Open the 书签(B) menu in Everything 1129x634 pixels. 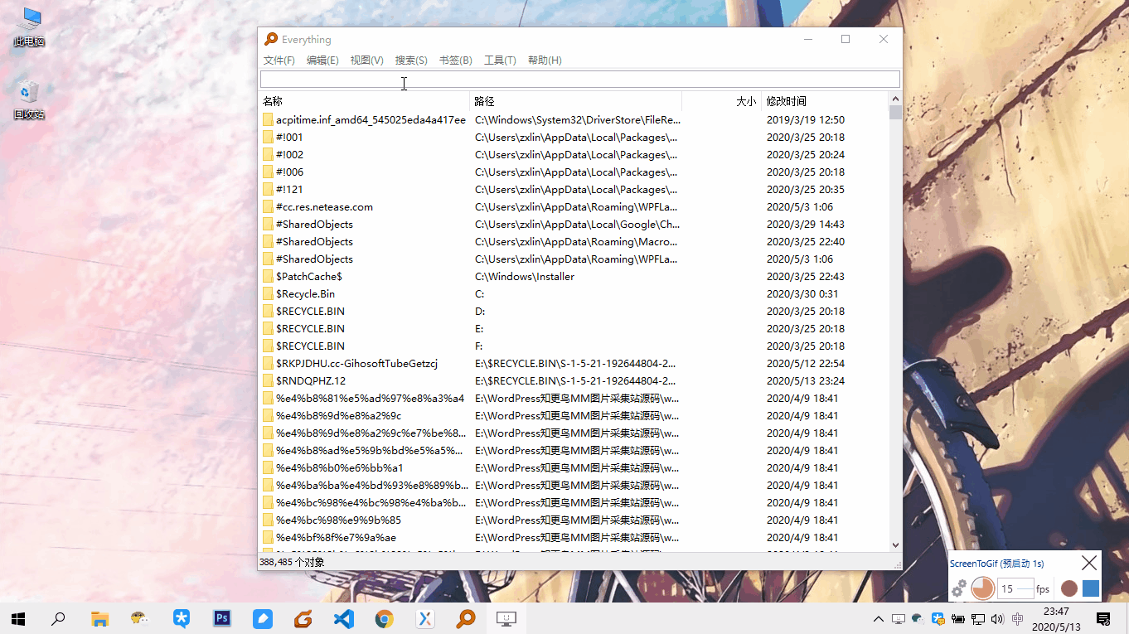click(455, 60)
